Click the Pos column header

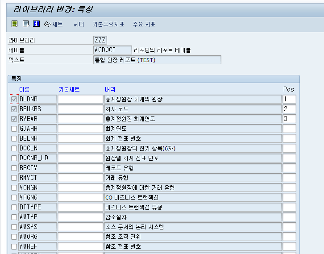(x=288, y=89)
